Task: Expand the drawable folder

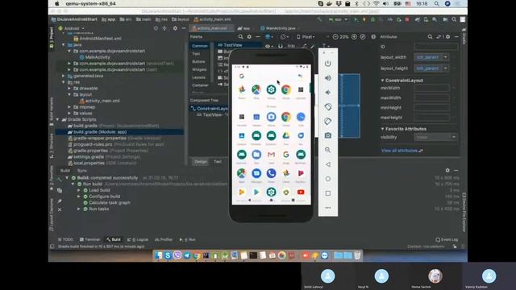Action: click(69, 89)
